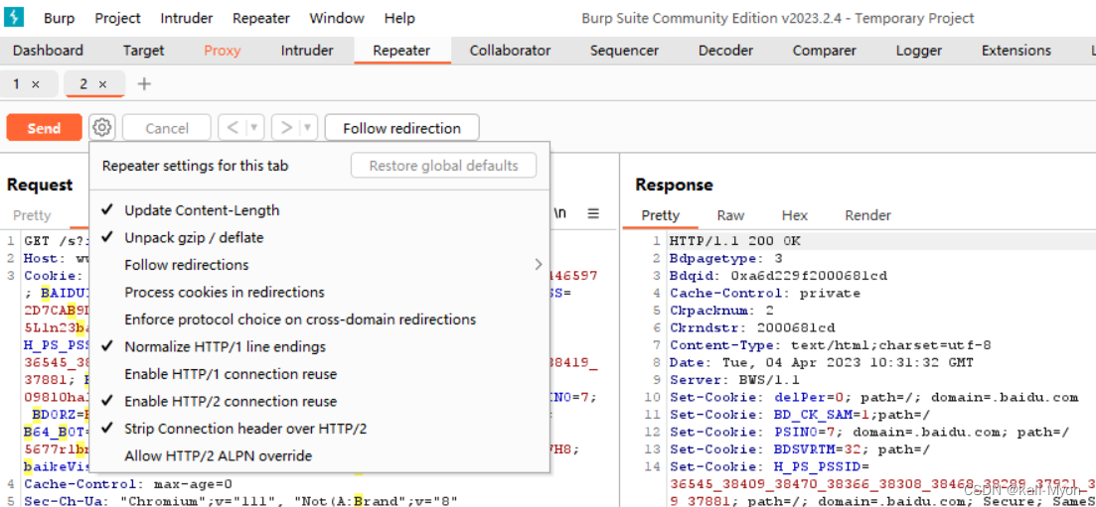Switch to the Extensions tab
This screenshot has width=1096, height=507.
click(1017, 51)
